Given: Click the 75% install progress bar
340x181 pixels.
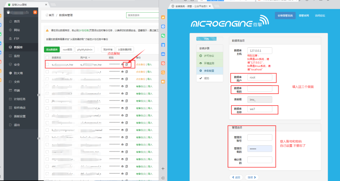Looking at the screenshot, I should [206, 39].
